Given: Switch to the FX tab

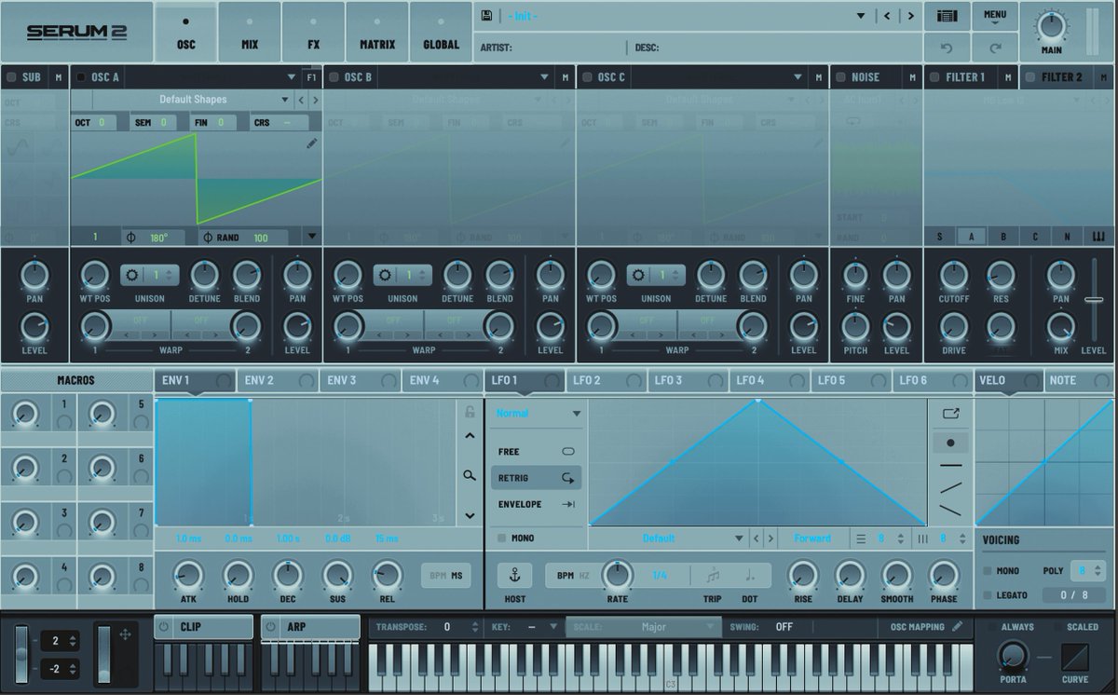Looking at the screenshot, I should pyautogui.click(x=313, y=33).
